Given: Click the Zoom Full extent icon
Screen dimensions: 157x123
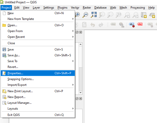Looking at the screenshot, I should coord(94,15).
